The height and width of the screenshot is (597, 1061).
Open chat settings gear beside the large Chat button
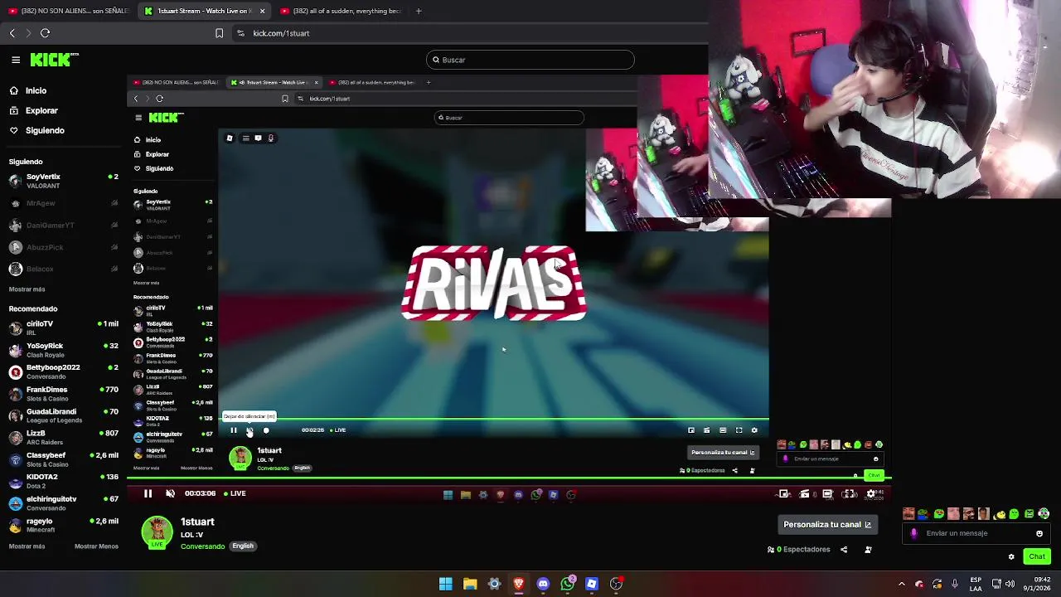coord(1011,556)
